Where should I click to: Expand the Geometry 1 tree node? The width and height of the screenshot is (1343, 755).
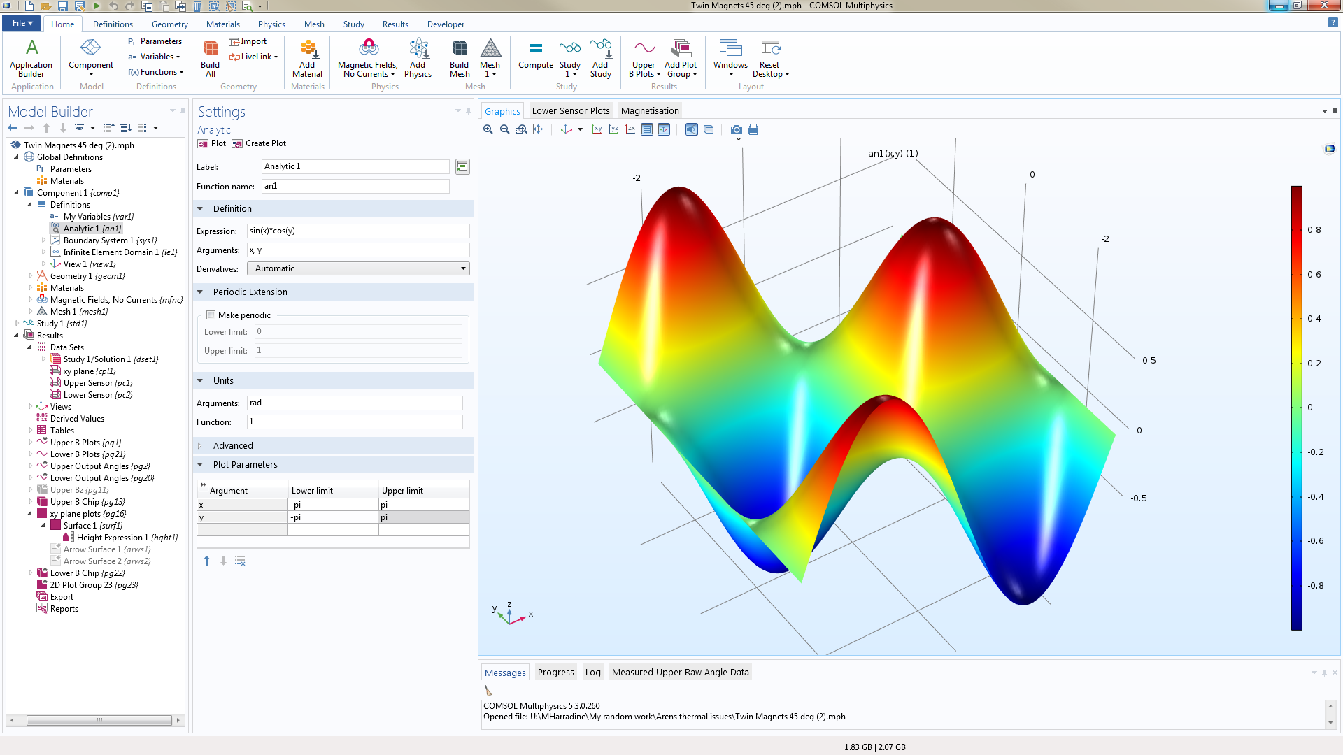30,276
